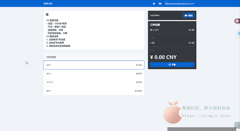
Task: Click the 流量每月1号重置 note
Action: click(56, 40)
